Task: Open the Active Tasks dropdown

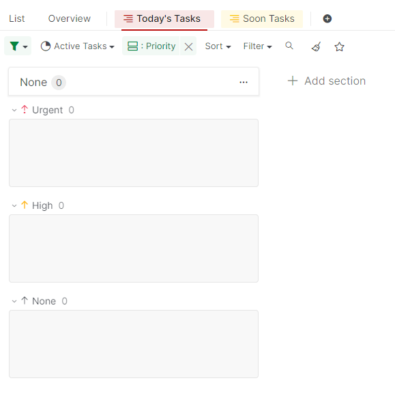Action: (78, 46)
